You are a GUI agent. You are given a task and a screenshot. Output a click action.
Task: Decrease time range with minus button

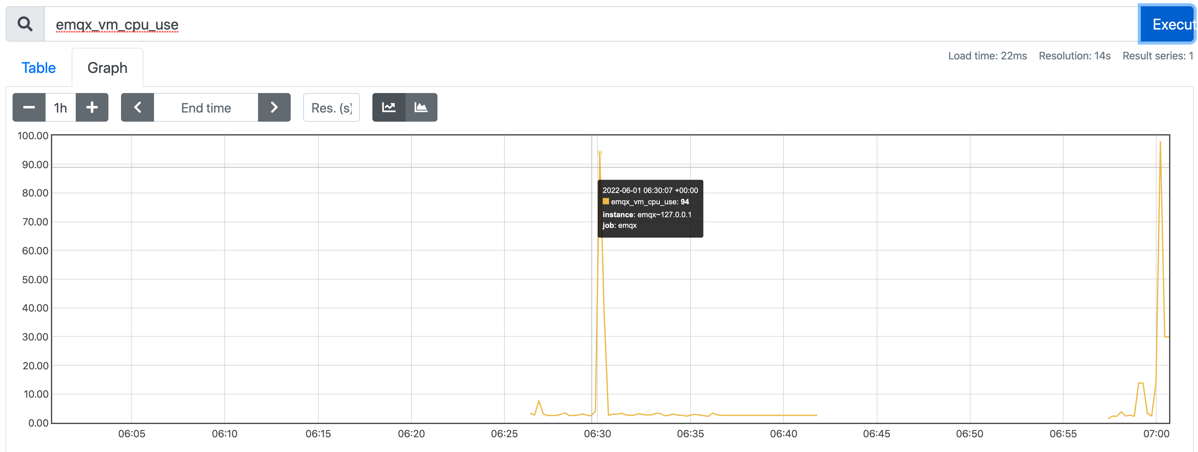29,107
